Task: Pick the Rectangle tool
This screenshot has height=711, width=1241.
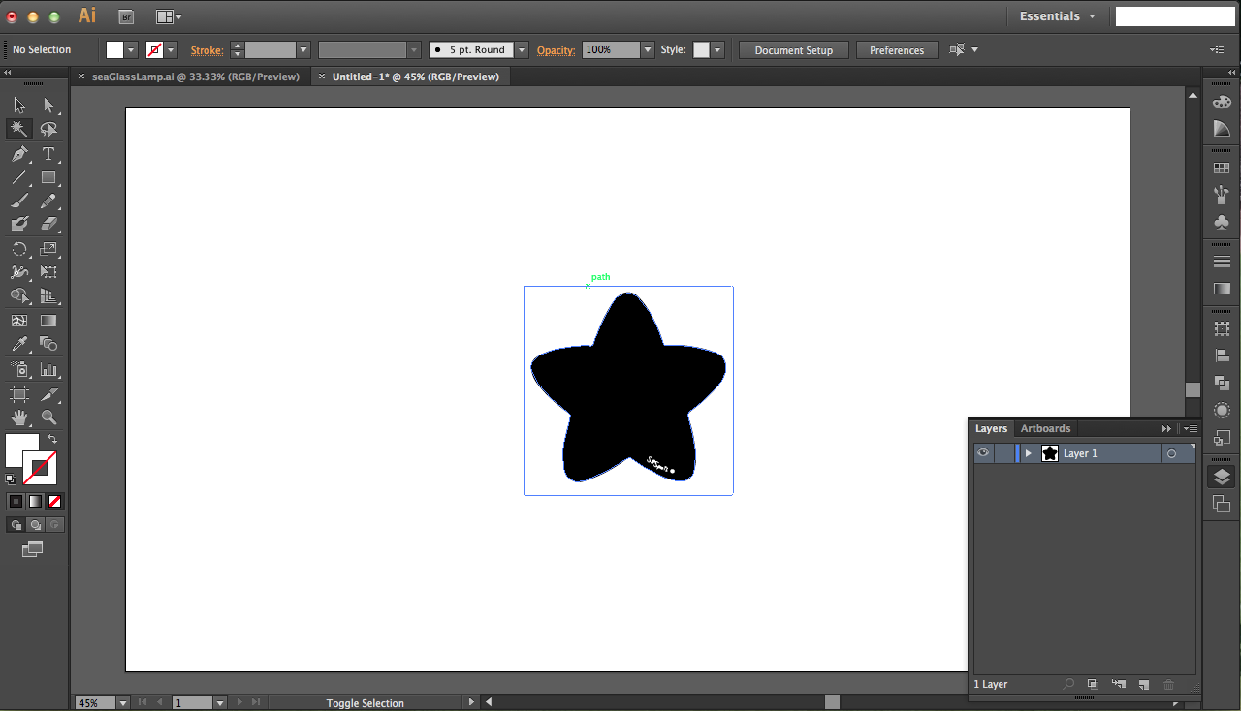Action: coord(48,178)
